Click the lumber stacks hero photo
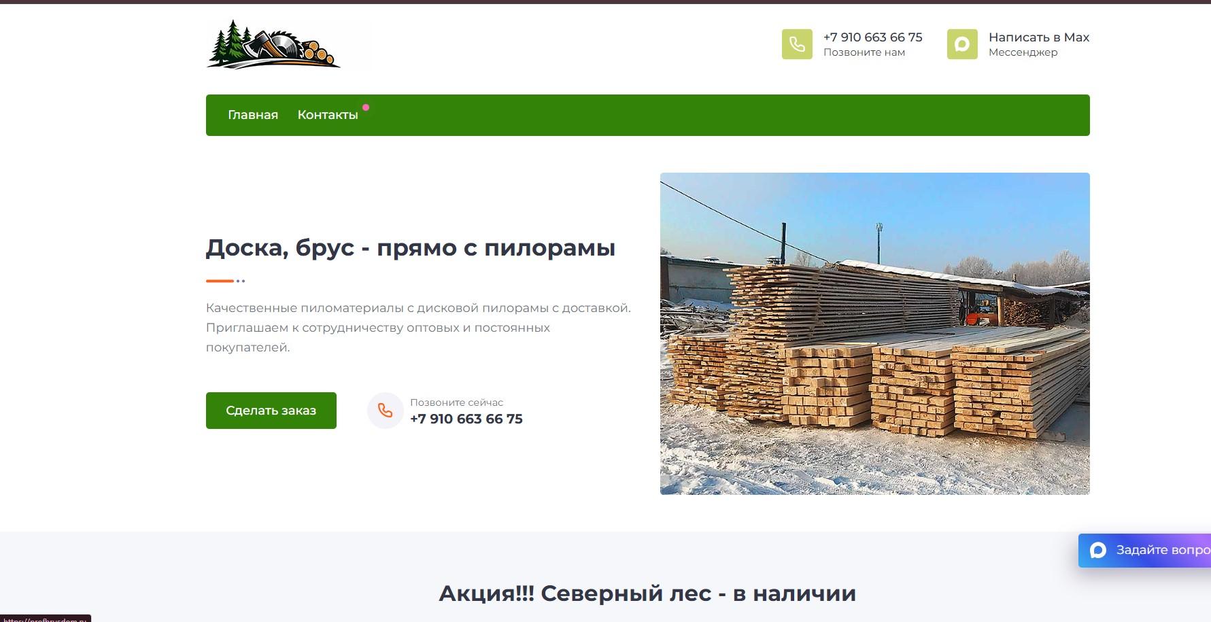Image resolution: width=1211 pixels, height=622 pixels. (874, 333)
